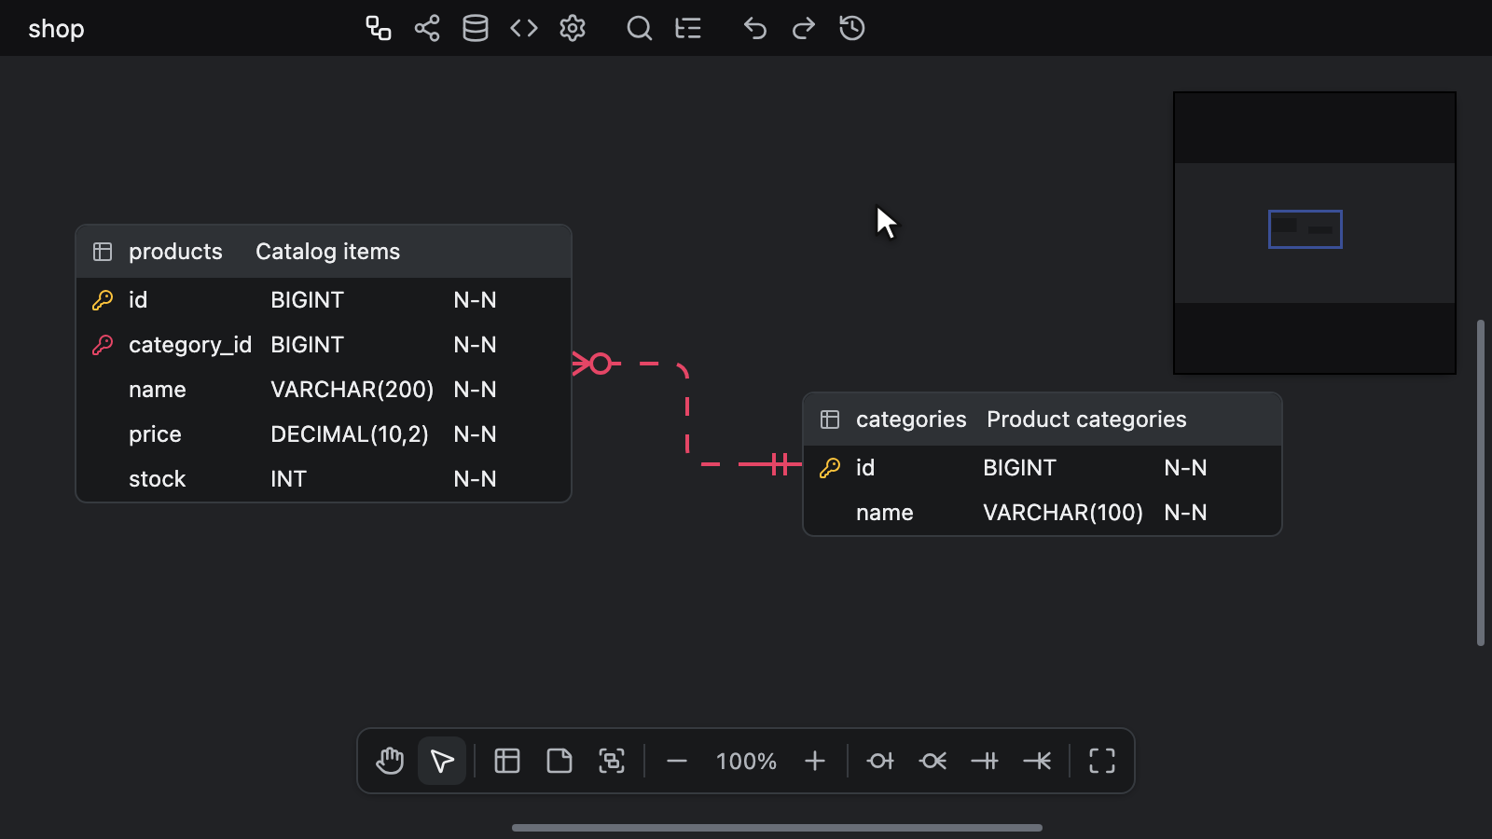Choose the one-or-many relationship tool

pos(1037,761)
